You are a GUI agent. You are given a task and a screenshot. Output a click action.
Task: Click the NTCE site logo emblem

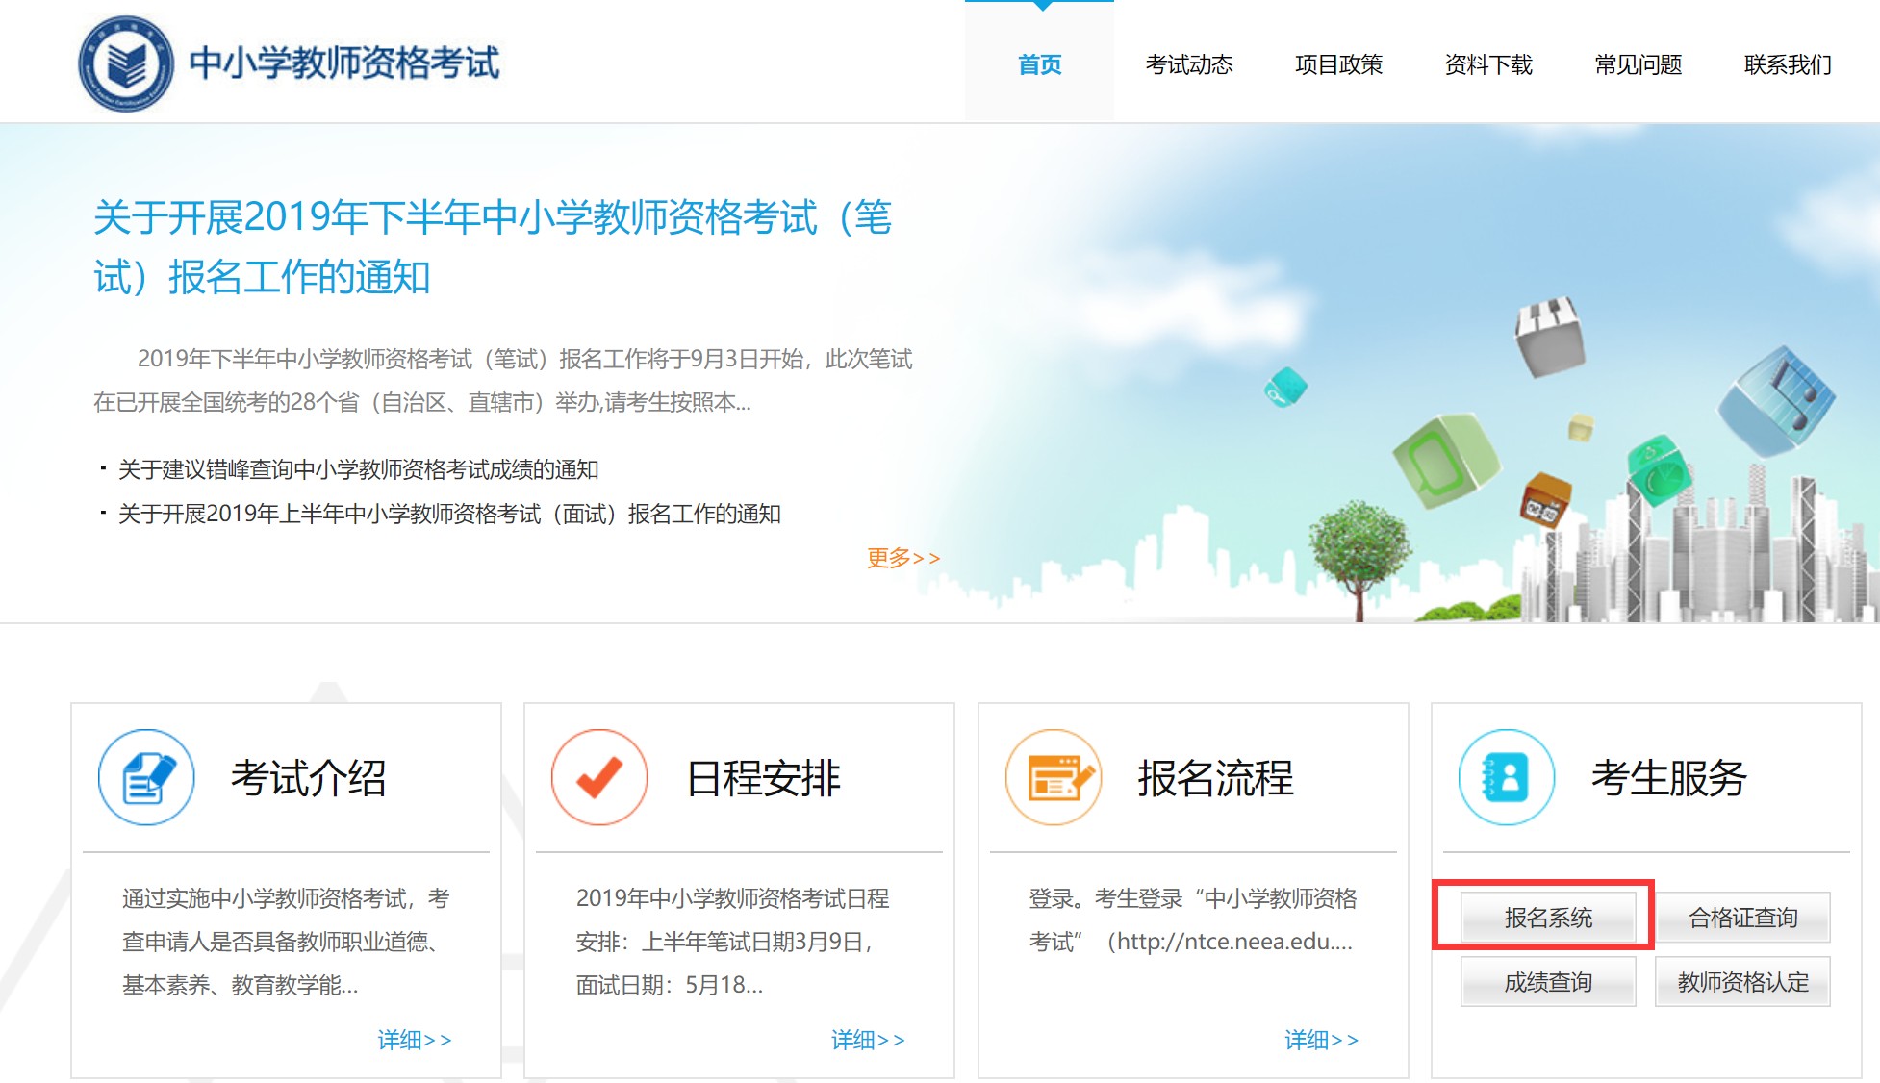coord(126,63)
